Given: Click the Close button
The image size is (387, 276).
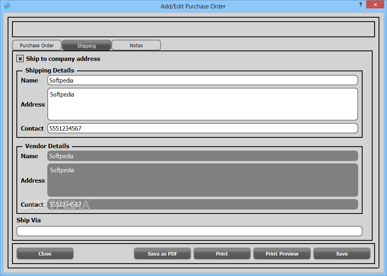Looking at the screenshot, I should 45,254.
